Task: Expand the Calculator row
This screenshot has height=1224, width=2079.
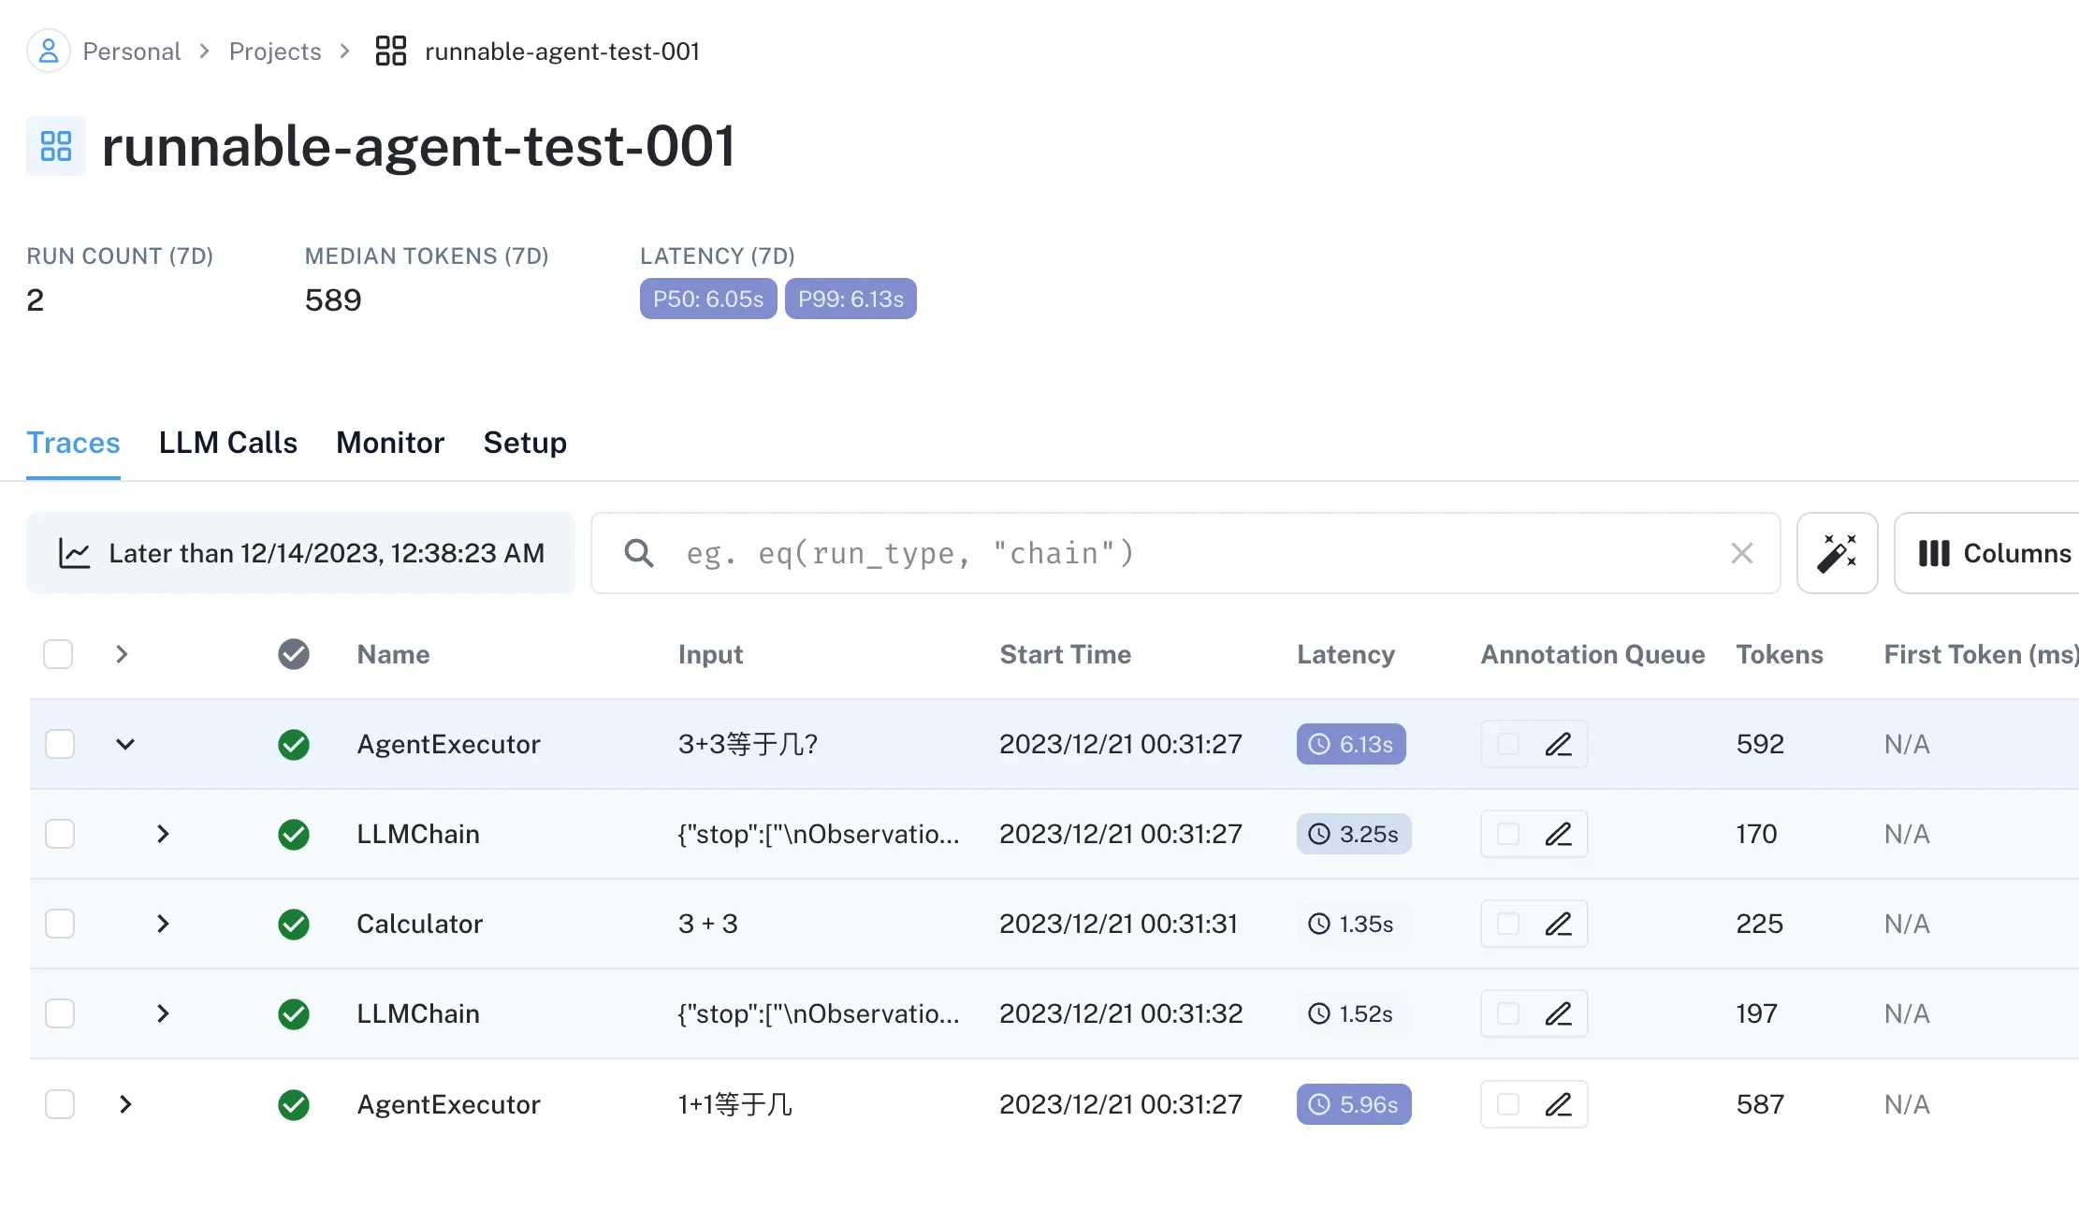Action: click(163, 924)
